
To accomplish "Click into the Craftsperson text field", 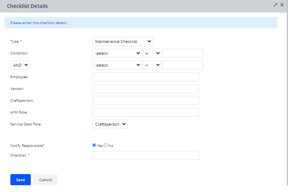I will pos(145,100).
